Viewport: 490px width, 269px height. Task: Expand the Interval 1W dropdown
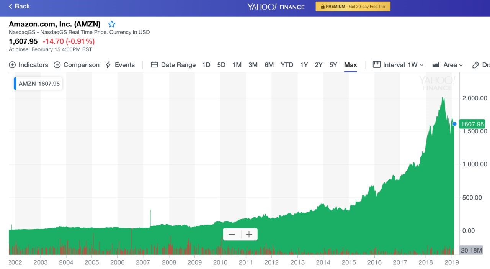coord(398,65)
